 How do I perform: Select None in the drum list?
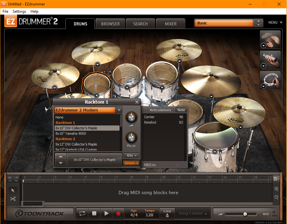[x=87, y=117]
